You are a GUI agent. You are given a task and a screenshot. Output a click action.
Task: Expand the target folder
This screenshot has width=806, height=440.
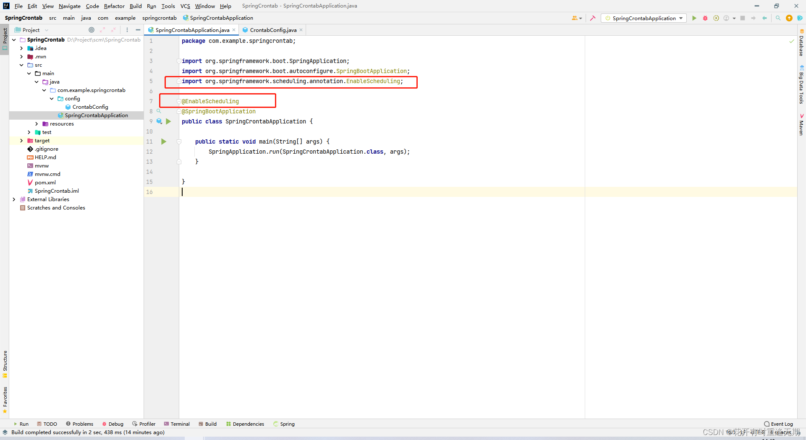tap(21, 141)
